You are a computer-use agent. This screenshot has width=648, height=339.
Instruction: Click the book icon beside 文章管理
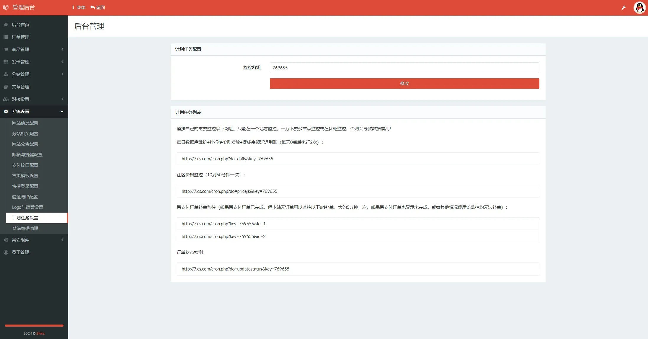[x=6, y=87]
